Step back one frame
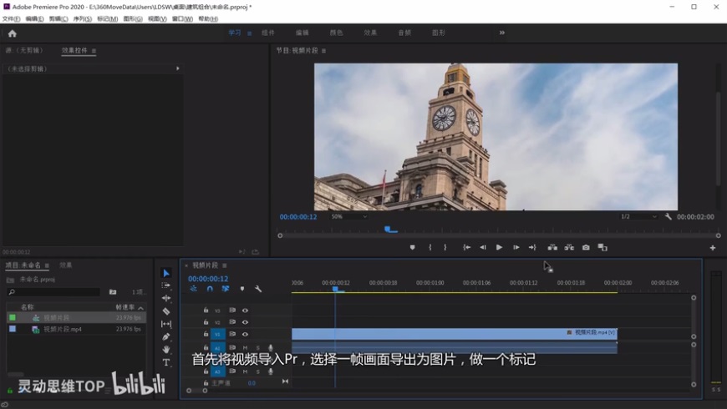This screenshot has width=727, height=409. coord(483,247)
